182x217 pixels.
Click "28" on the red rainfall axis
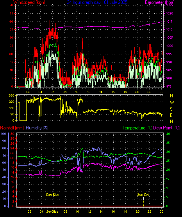coord(12,138)
